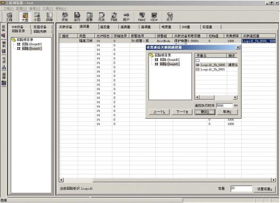Click the 取消 cancel button in dialog
Viewport: 280px width, 203px height.
click(x=227, y=112)
